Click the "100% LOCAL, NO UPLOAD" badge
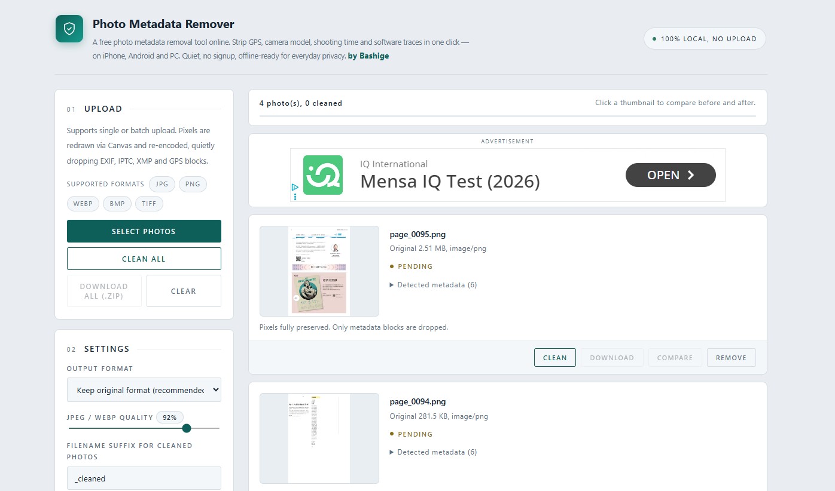This screenshot has width=835, height=491. pos(705,39)
